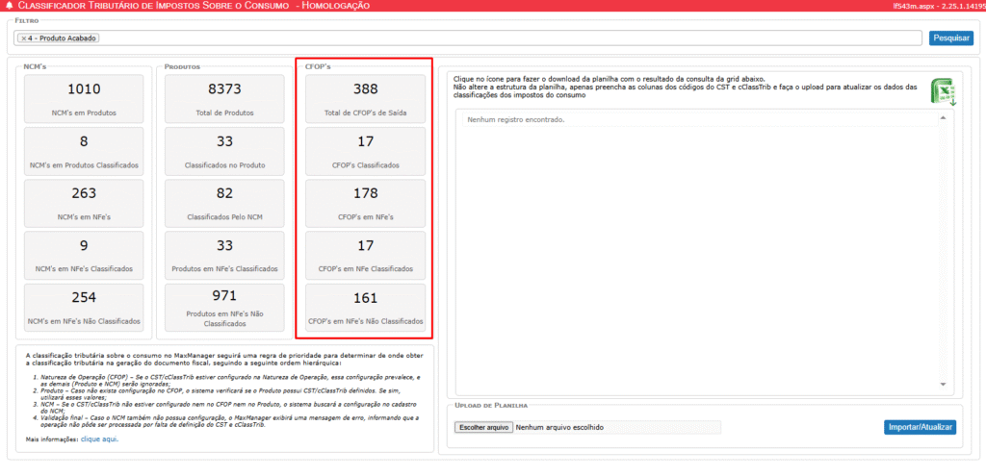Click the bell icon in the header
Image resolution: width=986 pixels, height=476 pixels.
click(x=9, y=6)
